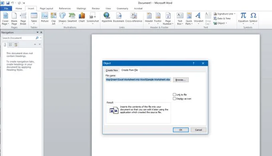
Task: Insert a SmartArt graphic
Action: 72,18
